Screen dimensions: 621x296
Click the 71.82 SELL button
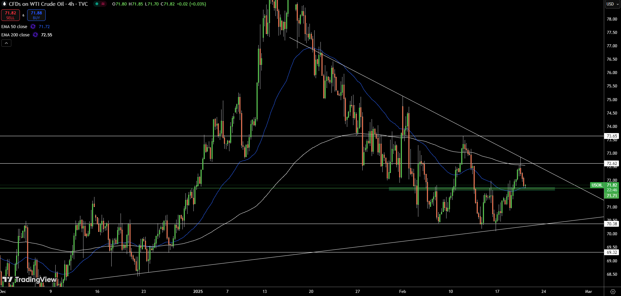click(x=10, y=15)
